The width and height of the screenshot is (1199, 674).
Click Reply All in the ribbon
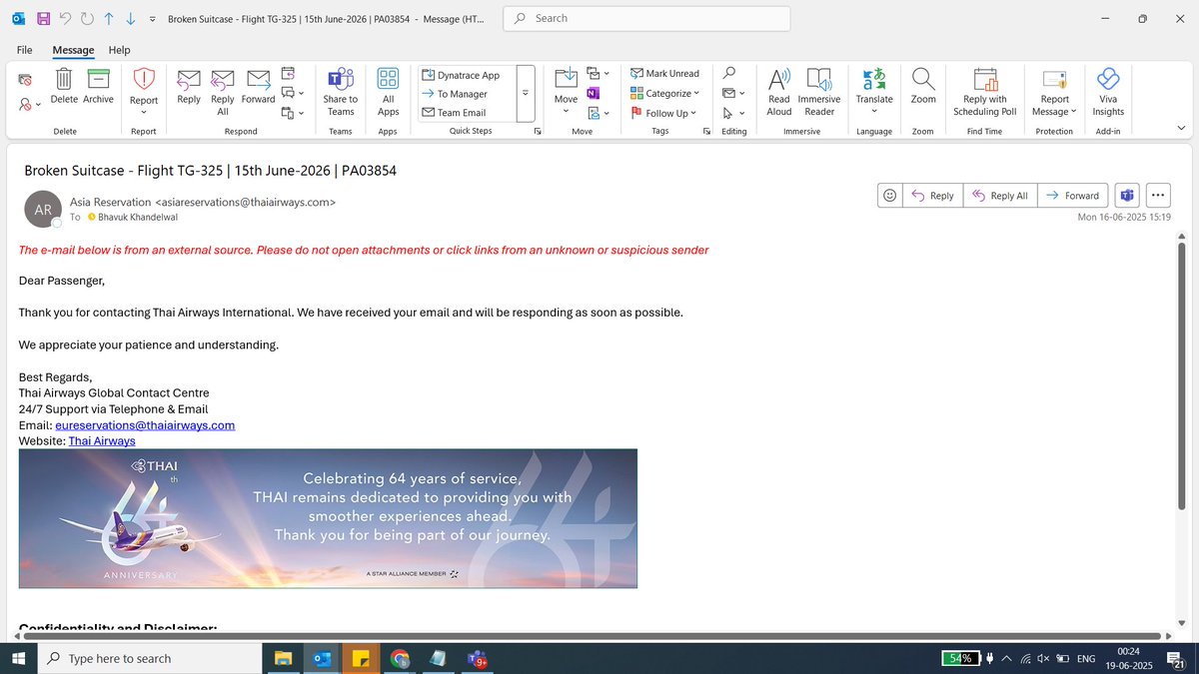[223, 92]
